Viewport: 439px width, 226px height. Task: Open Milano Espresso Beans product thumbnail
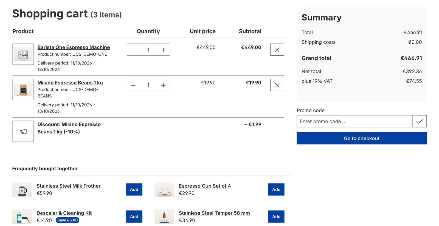tap(23, 90)
